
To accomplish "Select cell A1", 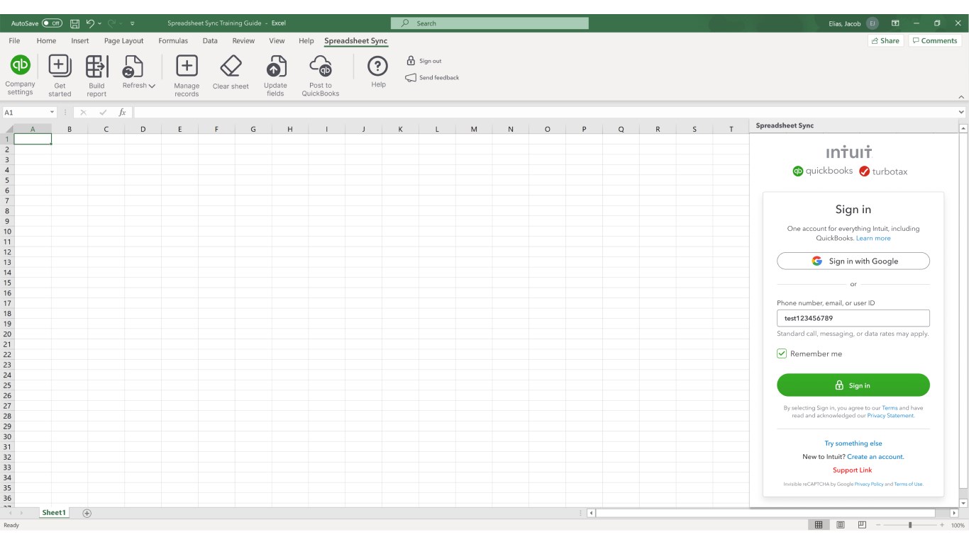I will (x=33, y=140).
